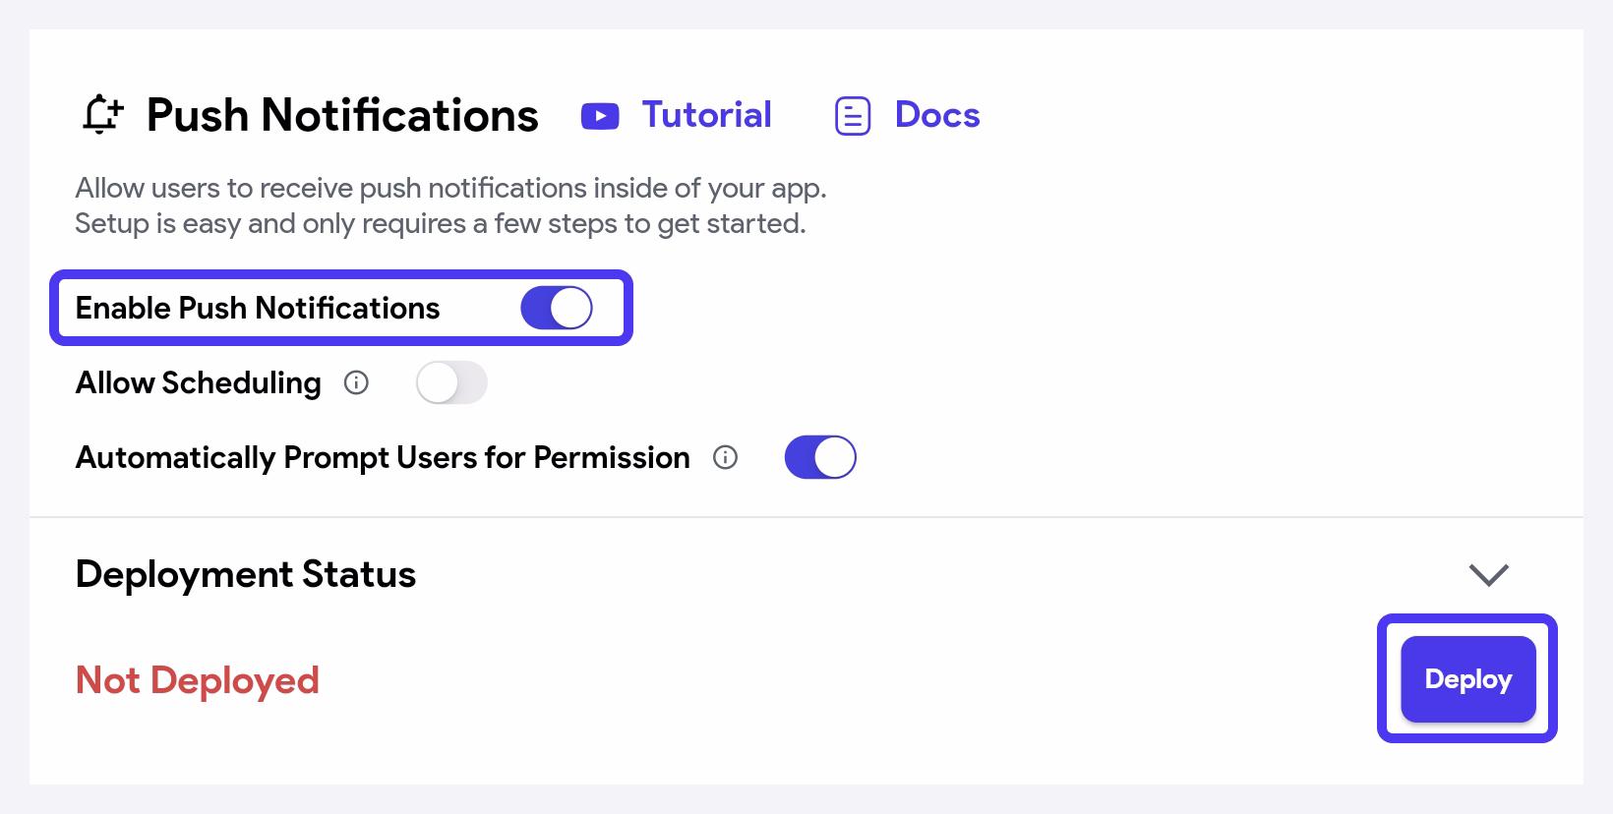Click the info icon next to Allow Scheduling
This screenshot has height=814, width=1613.
356,382
